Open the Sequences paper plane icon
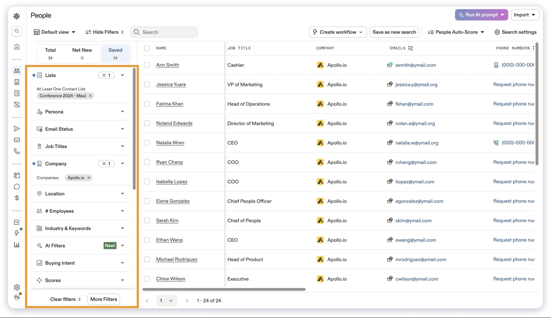Image resolution: width=551 pixels, height=318 pixels. (17, 128)
